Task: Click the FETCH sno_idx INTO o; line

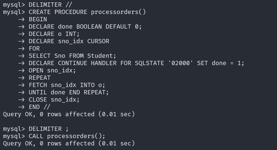Action: (67, 85)
